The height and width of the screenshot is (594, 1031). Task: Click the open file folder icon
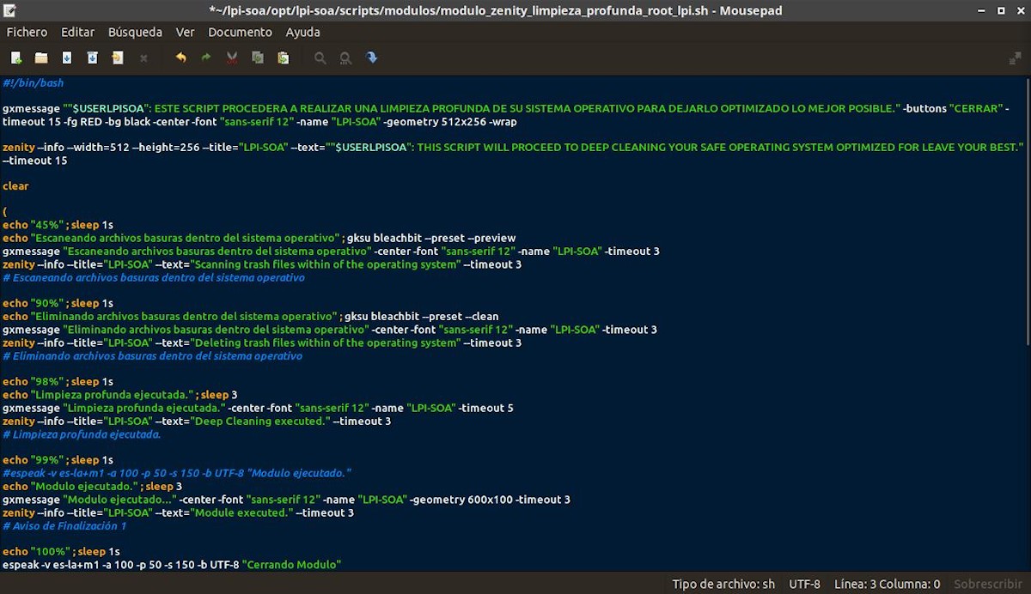41,58
